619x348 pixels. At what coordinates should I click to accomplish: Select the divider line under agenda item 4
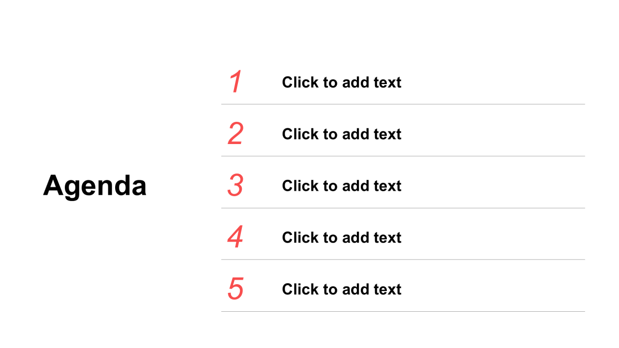pos(403,260)
